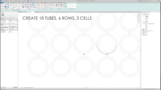This screenshot has width=161, height=90.
Task: Switch to the South view tab
Action: pyautogui.click(x=37, y=12)
